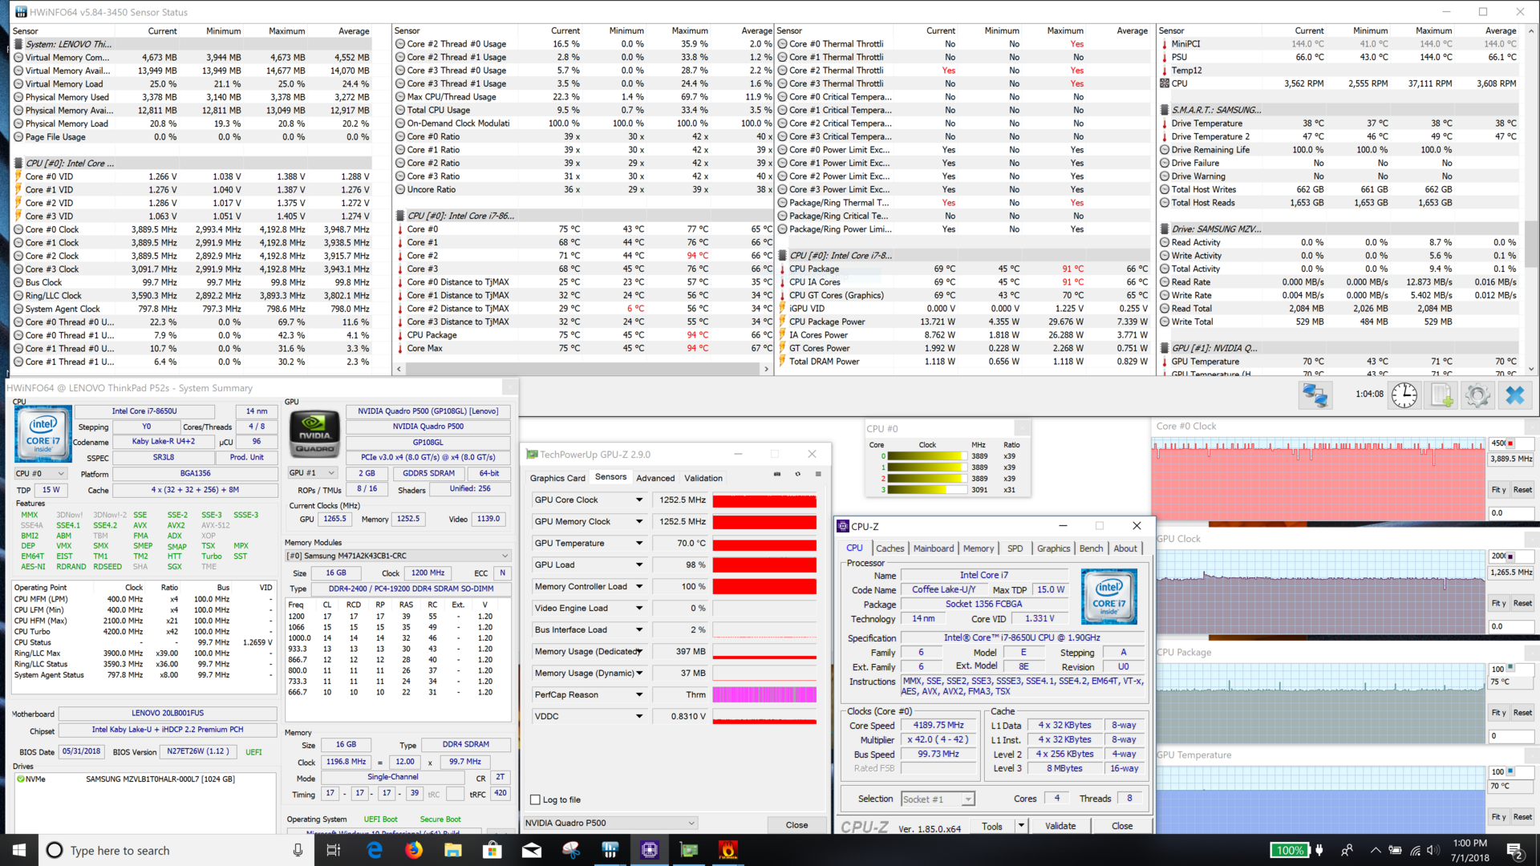Click the HWiNFO clock reset-timer icon
This screenshot has height=866, width=1540.
pos(1404,395)
